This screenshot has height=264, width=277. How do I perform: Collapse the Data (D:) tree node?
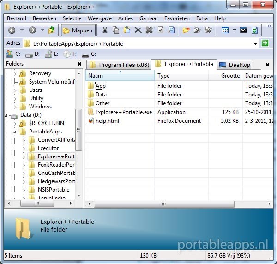click(x=6, y=115)
